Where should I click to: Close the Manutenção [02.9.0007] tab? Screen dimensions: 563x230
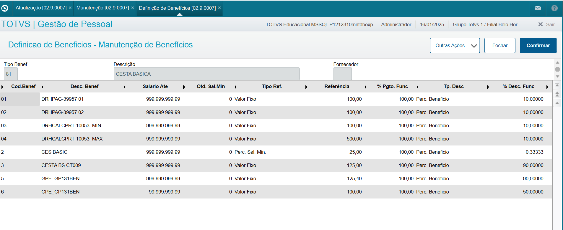[x=133, y=8]
